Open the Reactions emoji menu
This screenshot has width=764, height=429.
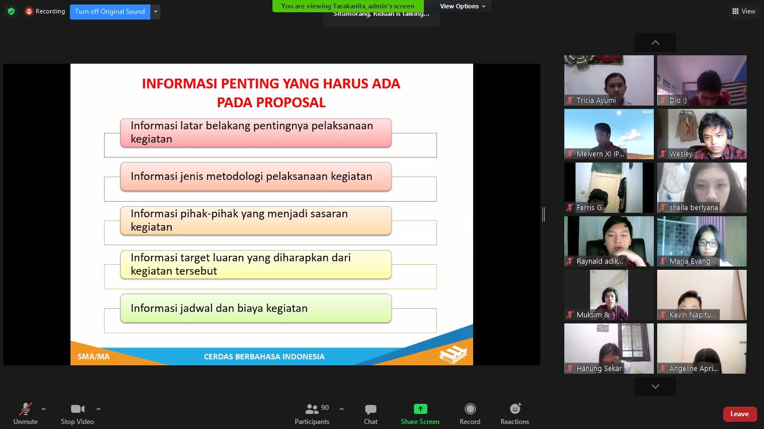[515, 414]
